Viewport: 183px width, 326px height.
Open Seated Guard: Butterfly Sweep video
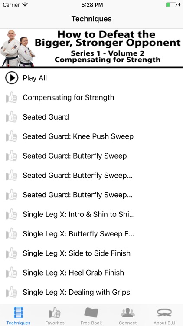pos(91,156)
